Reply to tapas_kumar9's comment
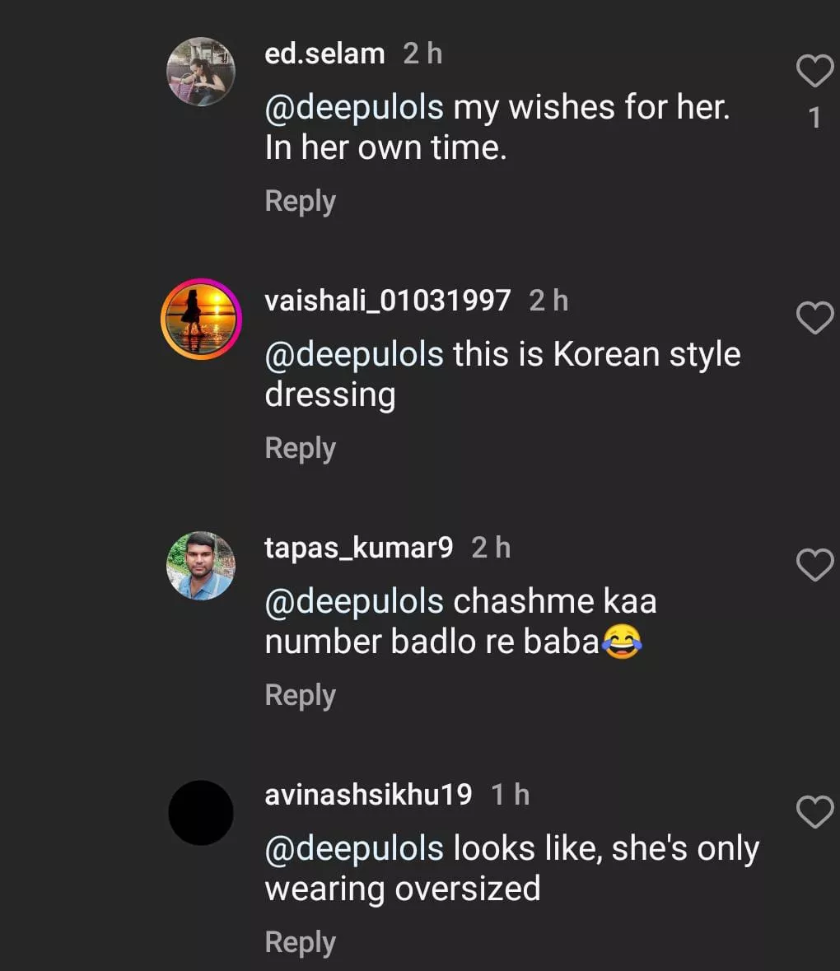This screenshot has height=971, width=840. [x=300, y=695]
